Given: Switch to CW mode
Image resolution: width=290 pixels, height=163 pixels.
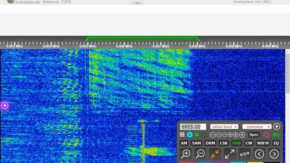Looking at the screenshot, I should (x=249, y=143).
